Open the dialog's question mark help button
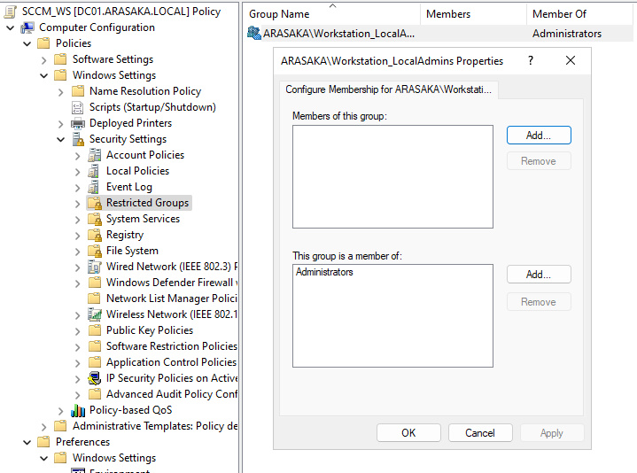This screenshot has width=637, height=473. click(x=531, y=61)
